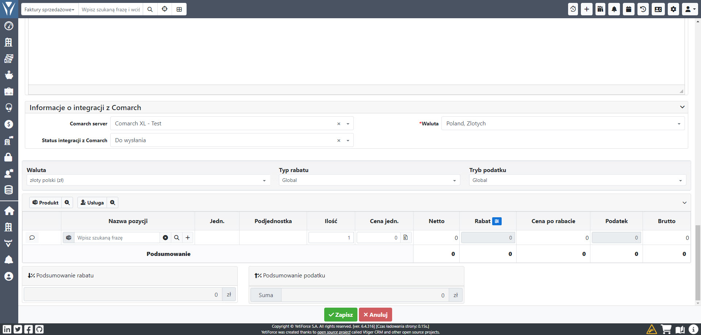Viewport: 701px width, 335px height.
Task: Click the search icon next to Produkt
Action: (67, 203)
